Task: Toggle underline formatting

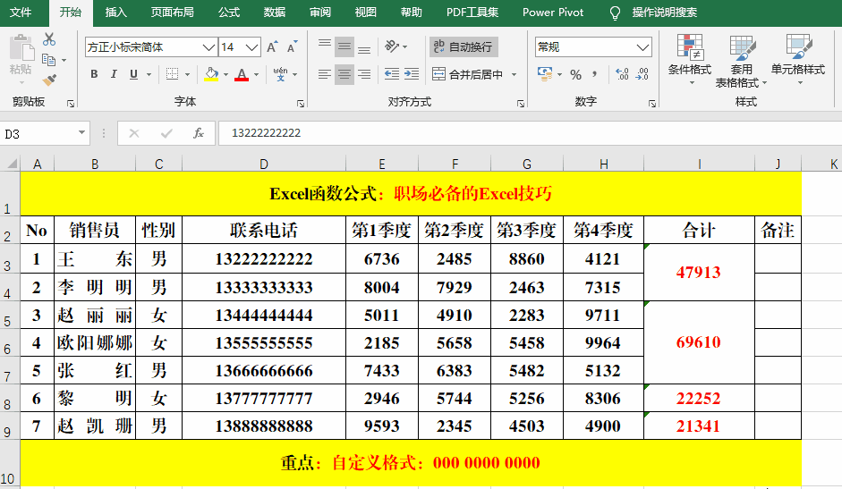Action: pos(133,74)
